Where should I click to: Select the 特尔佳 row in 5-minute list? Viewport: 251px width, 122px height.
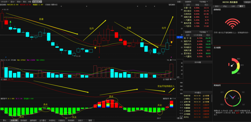[x=198, y=38]
